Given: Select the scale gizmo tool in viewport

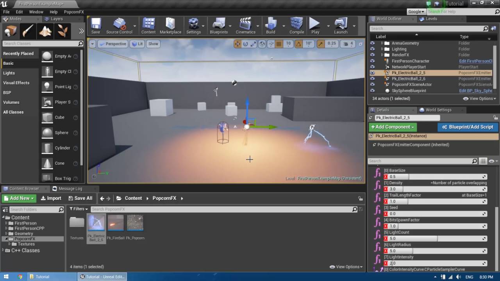Looking at the screenshot, I should (x=253, y=44).
